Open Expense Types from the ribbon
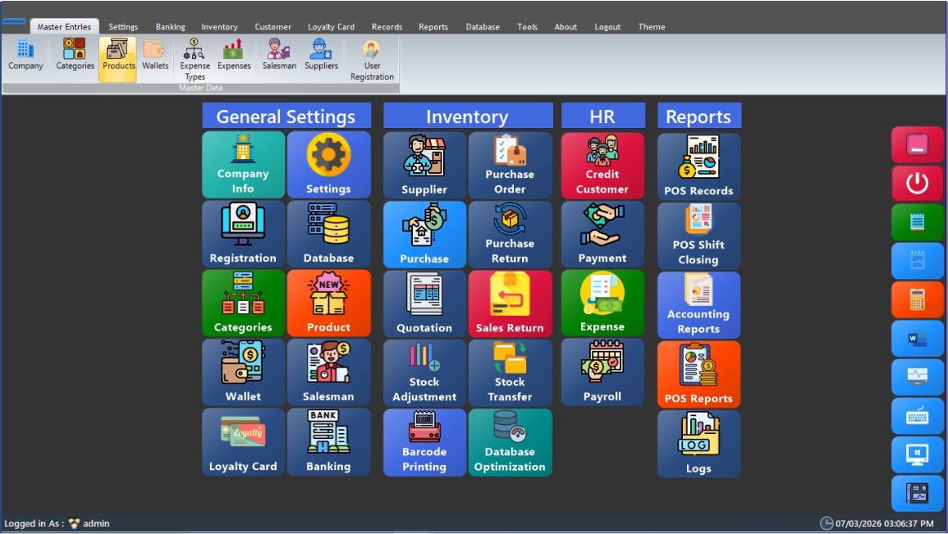 195,57
